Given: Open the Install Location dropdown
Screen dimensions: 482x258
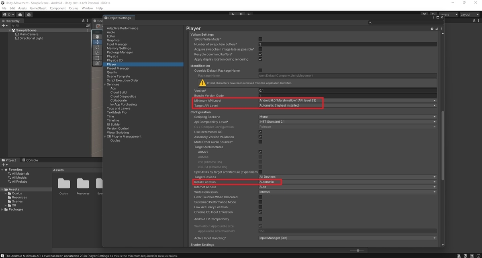Looking at the screenshot, I should pos(347,182).
